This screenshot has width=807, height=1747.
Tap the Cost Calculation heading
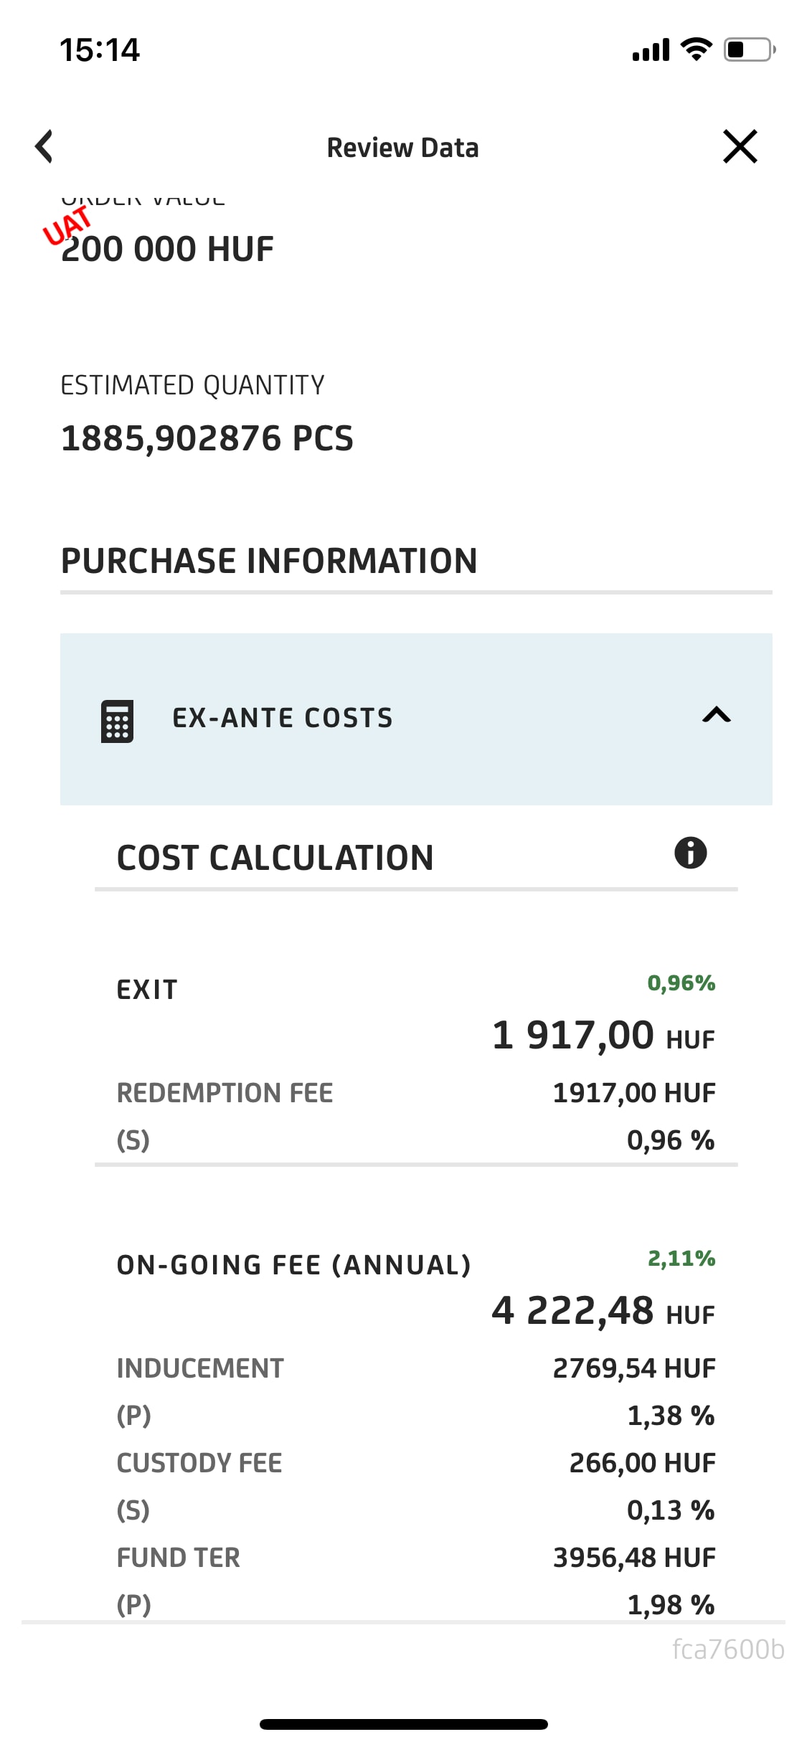(275, 858)
